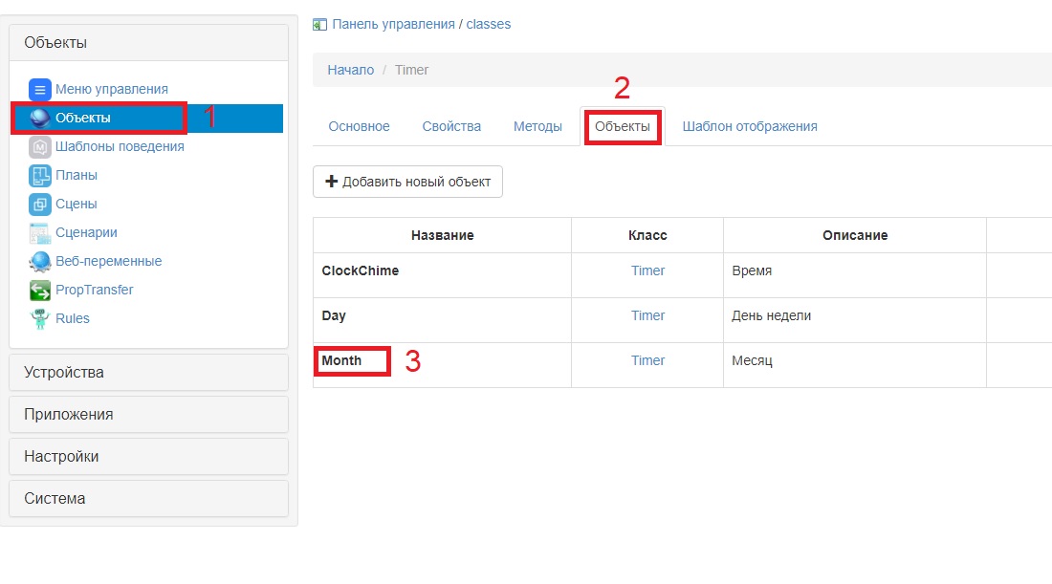
Task: Open the Day object
Action: tap(334, 315)
